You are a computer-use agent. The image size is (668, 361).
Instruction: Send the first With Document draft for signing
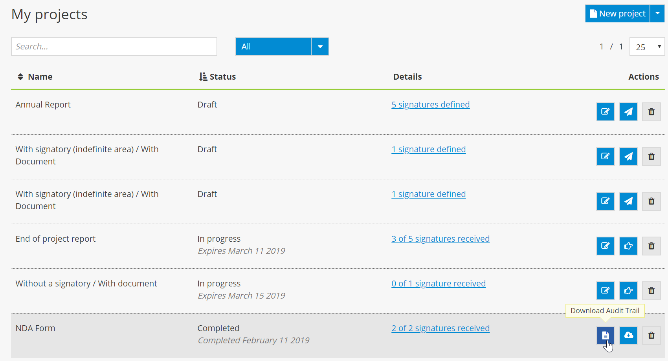pyautogui.click(x=628, y=156)
